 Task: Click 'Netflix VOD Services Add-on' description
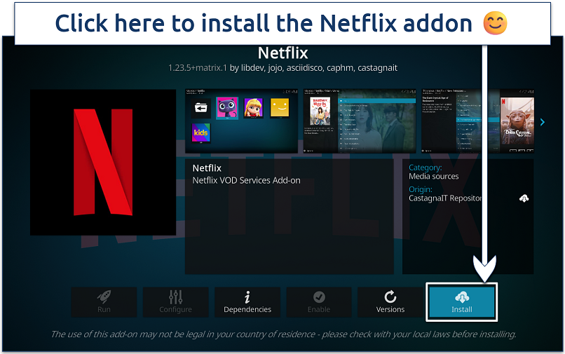pos(246,180)
